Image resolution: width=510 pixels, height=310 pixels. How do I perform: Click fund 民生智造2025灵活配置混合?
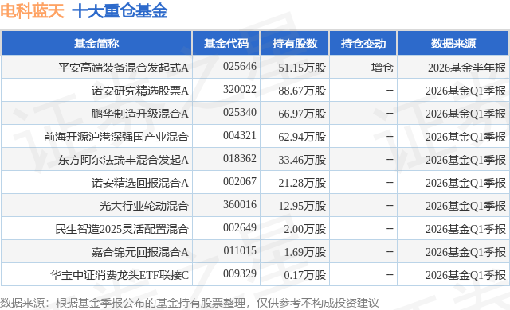pos(122,229)
